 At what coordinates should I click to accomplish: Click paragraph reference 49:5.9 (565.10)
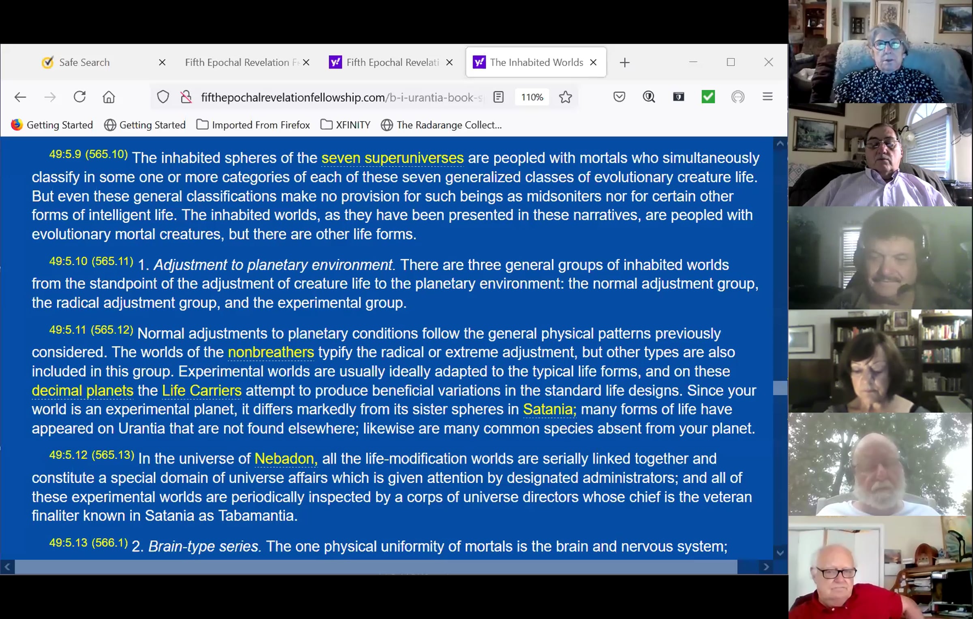[x=88, y=154]
